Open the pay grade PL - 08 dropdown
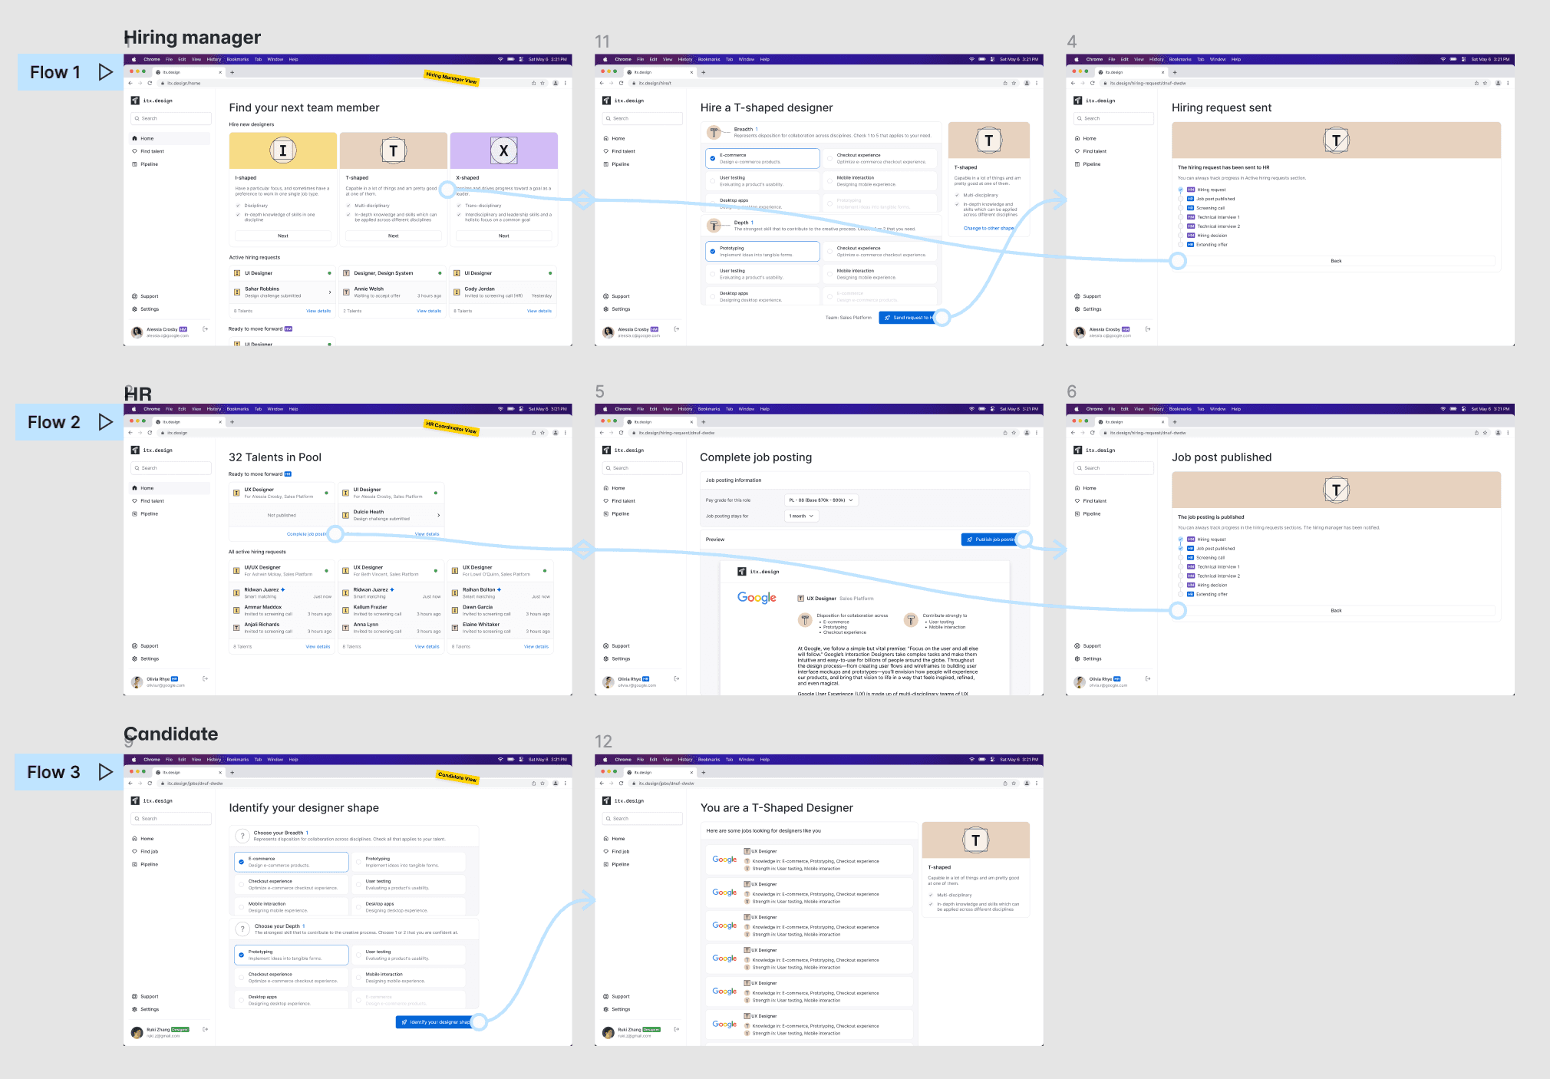This screenshot has height=1079, width=1550. pos(821,500)
